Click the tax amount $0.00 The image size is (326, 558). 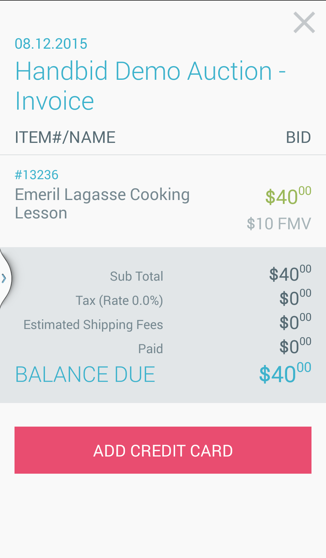(295, 298)
